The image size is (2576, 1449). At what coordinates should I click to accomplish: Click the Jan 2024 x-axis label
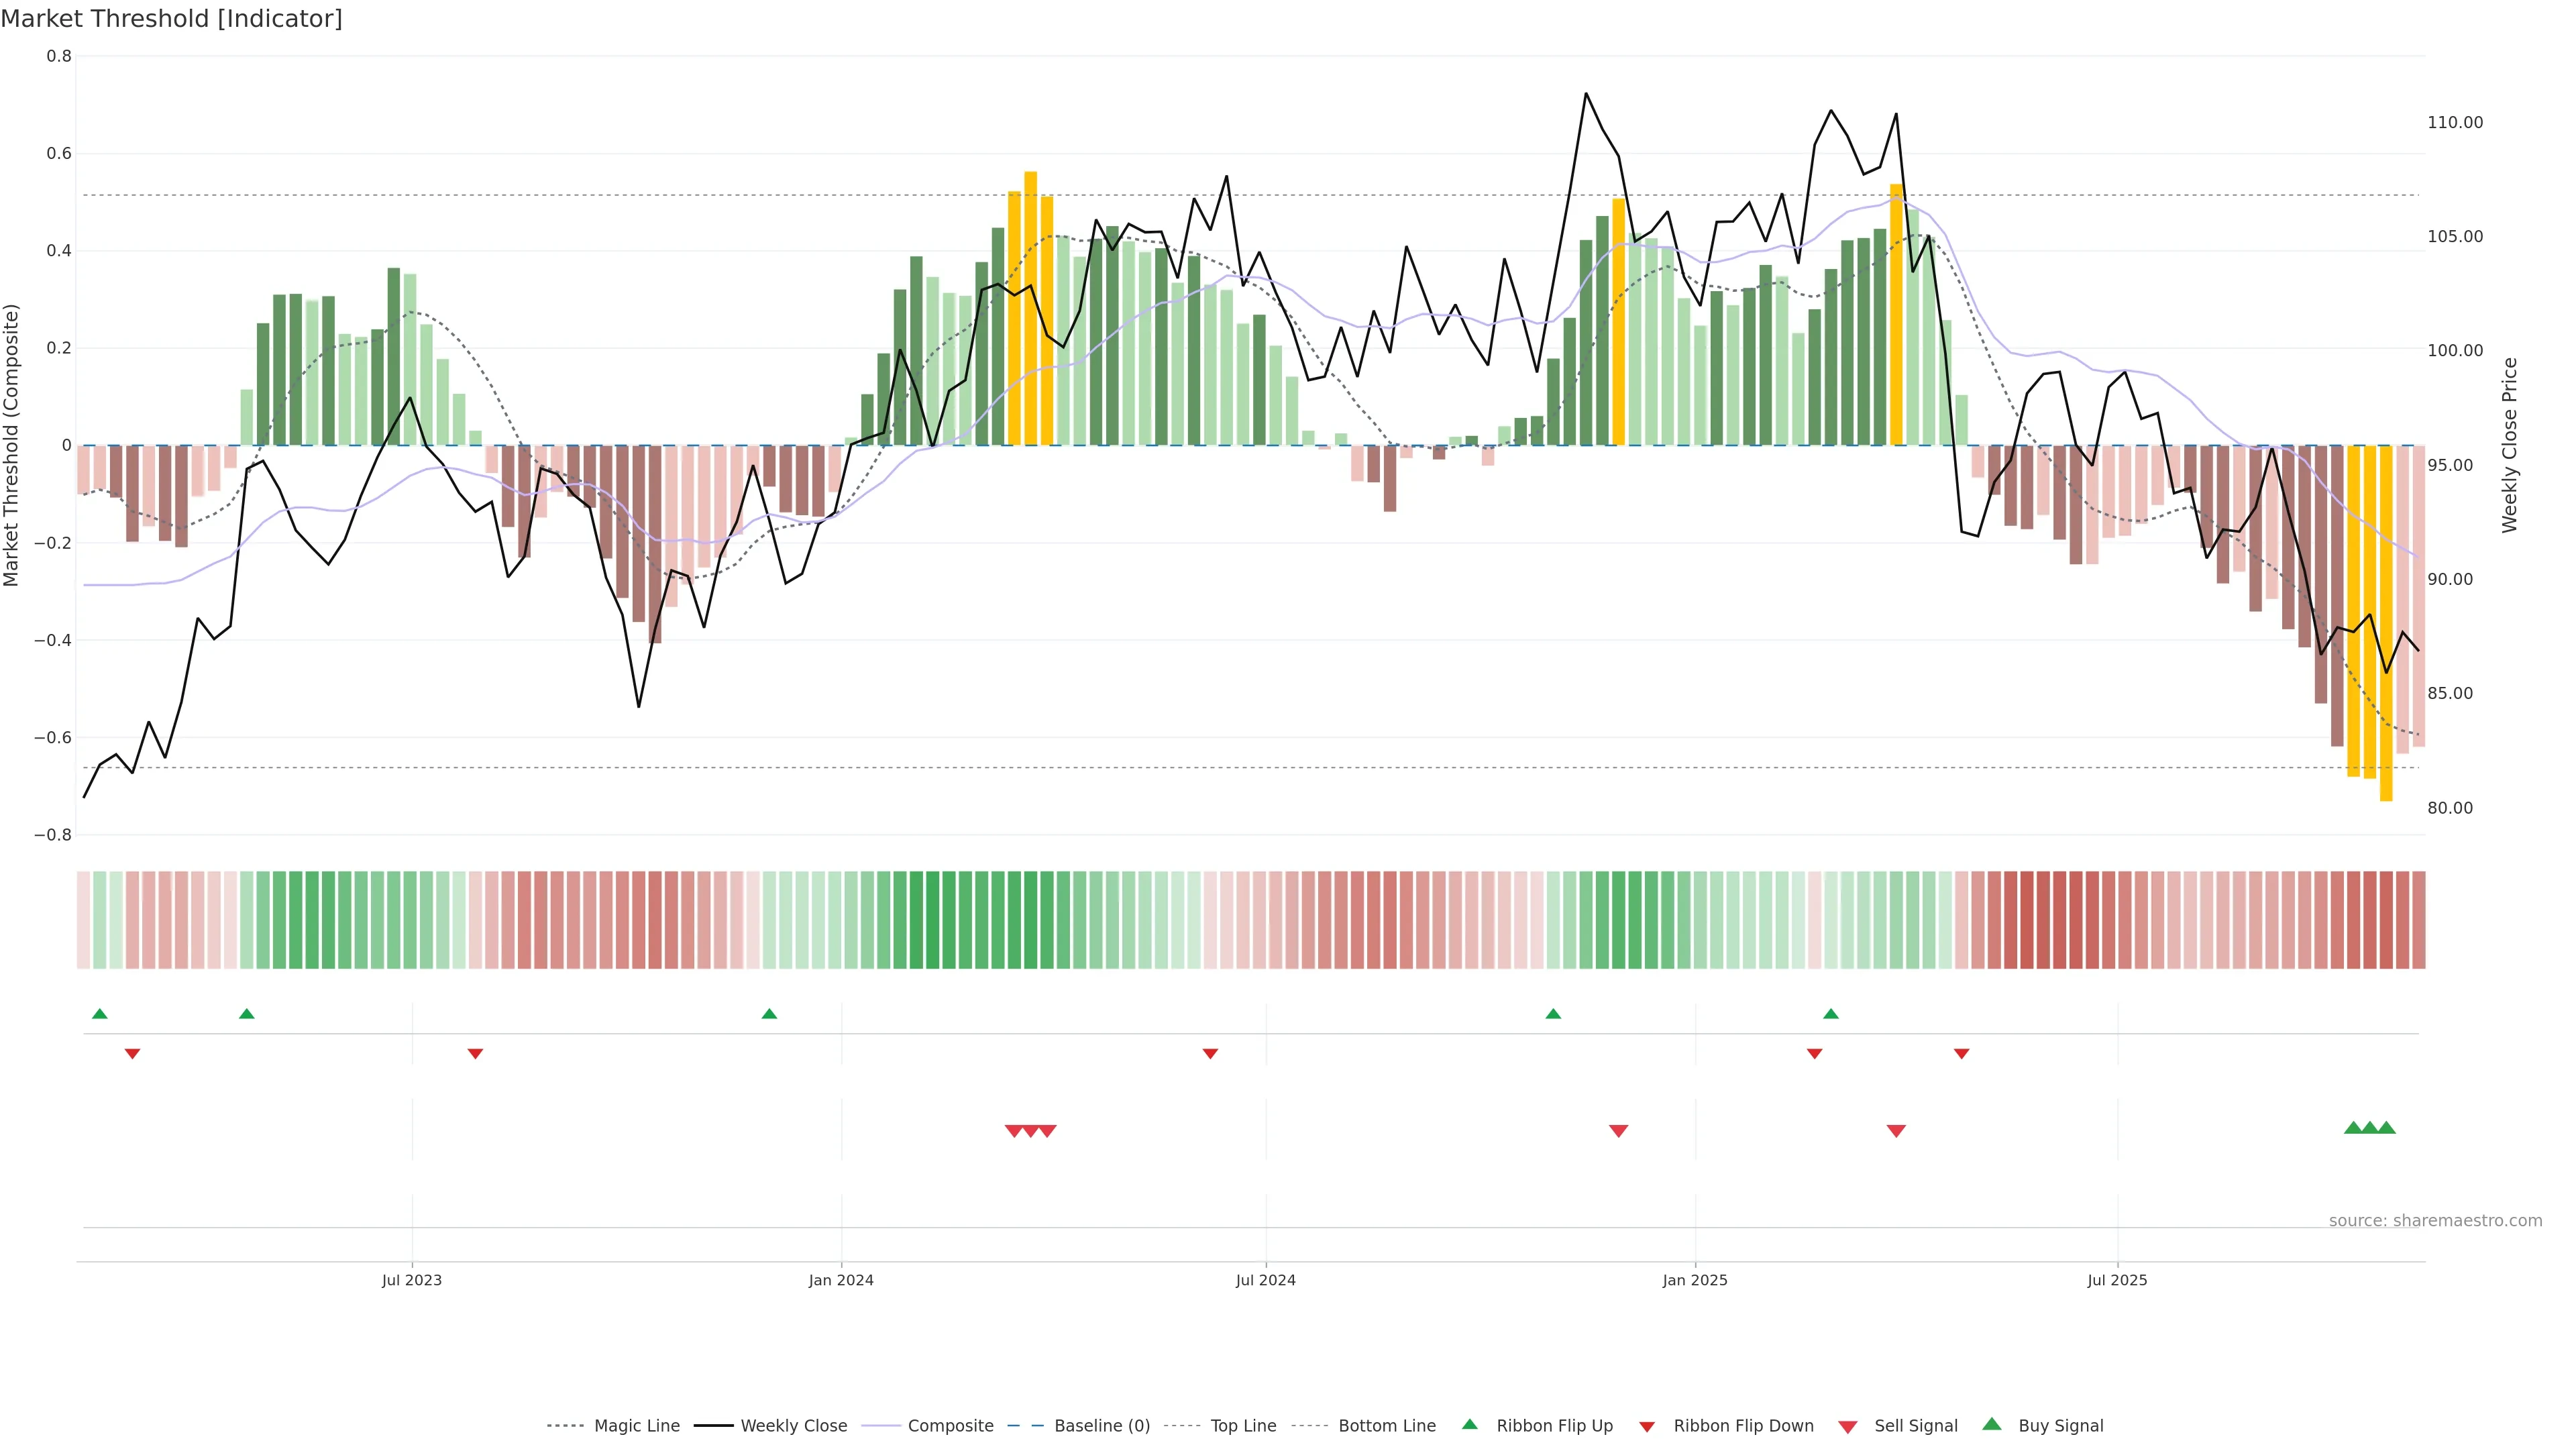tap(841, 1280)
